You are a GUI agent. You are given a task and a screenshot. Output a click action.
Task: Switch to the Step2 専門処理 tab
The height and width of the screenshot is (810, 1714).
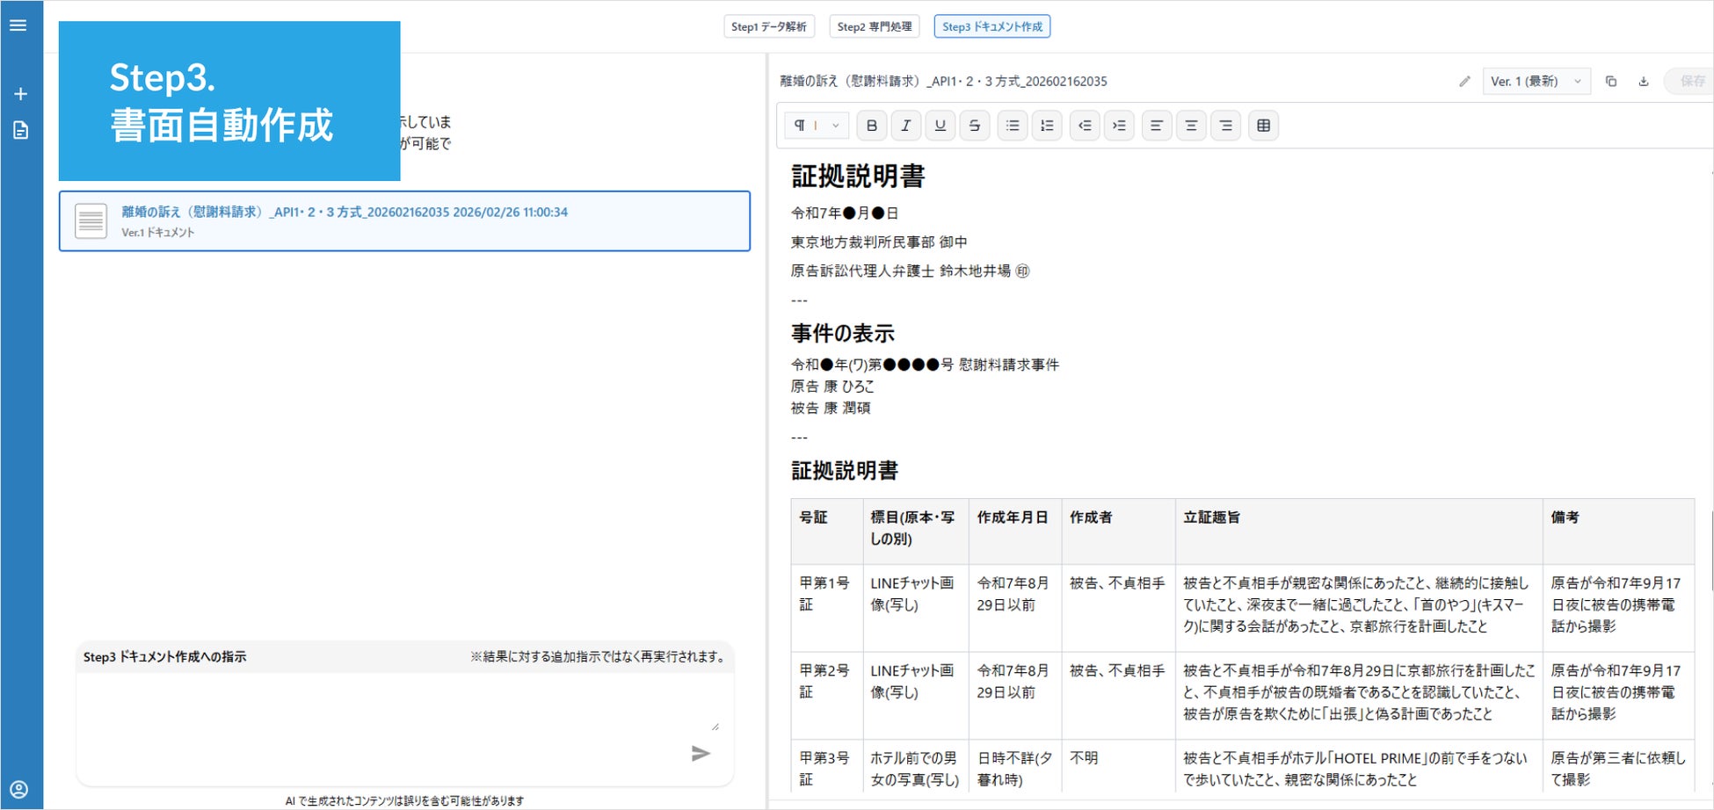tap(875, 26)
